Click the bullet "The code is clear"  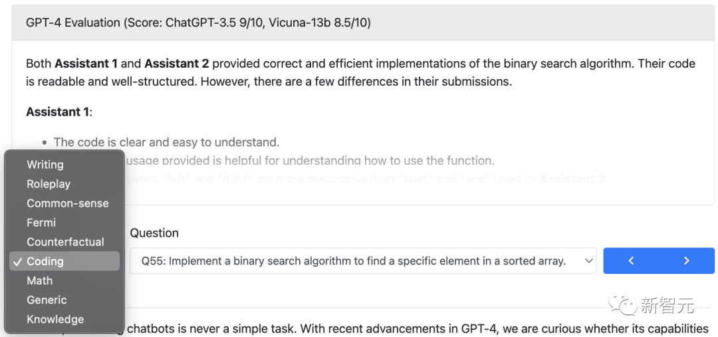point(166,142)
